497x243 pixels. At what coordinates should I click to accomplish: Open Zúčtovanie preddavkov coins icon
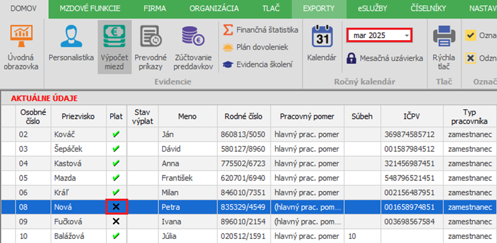tap(193, 36)
